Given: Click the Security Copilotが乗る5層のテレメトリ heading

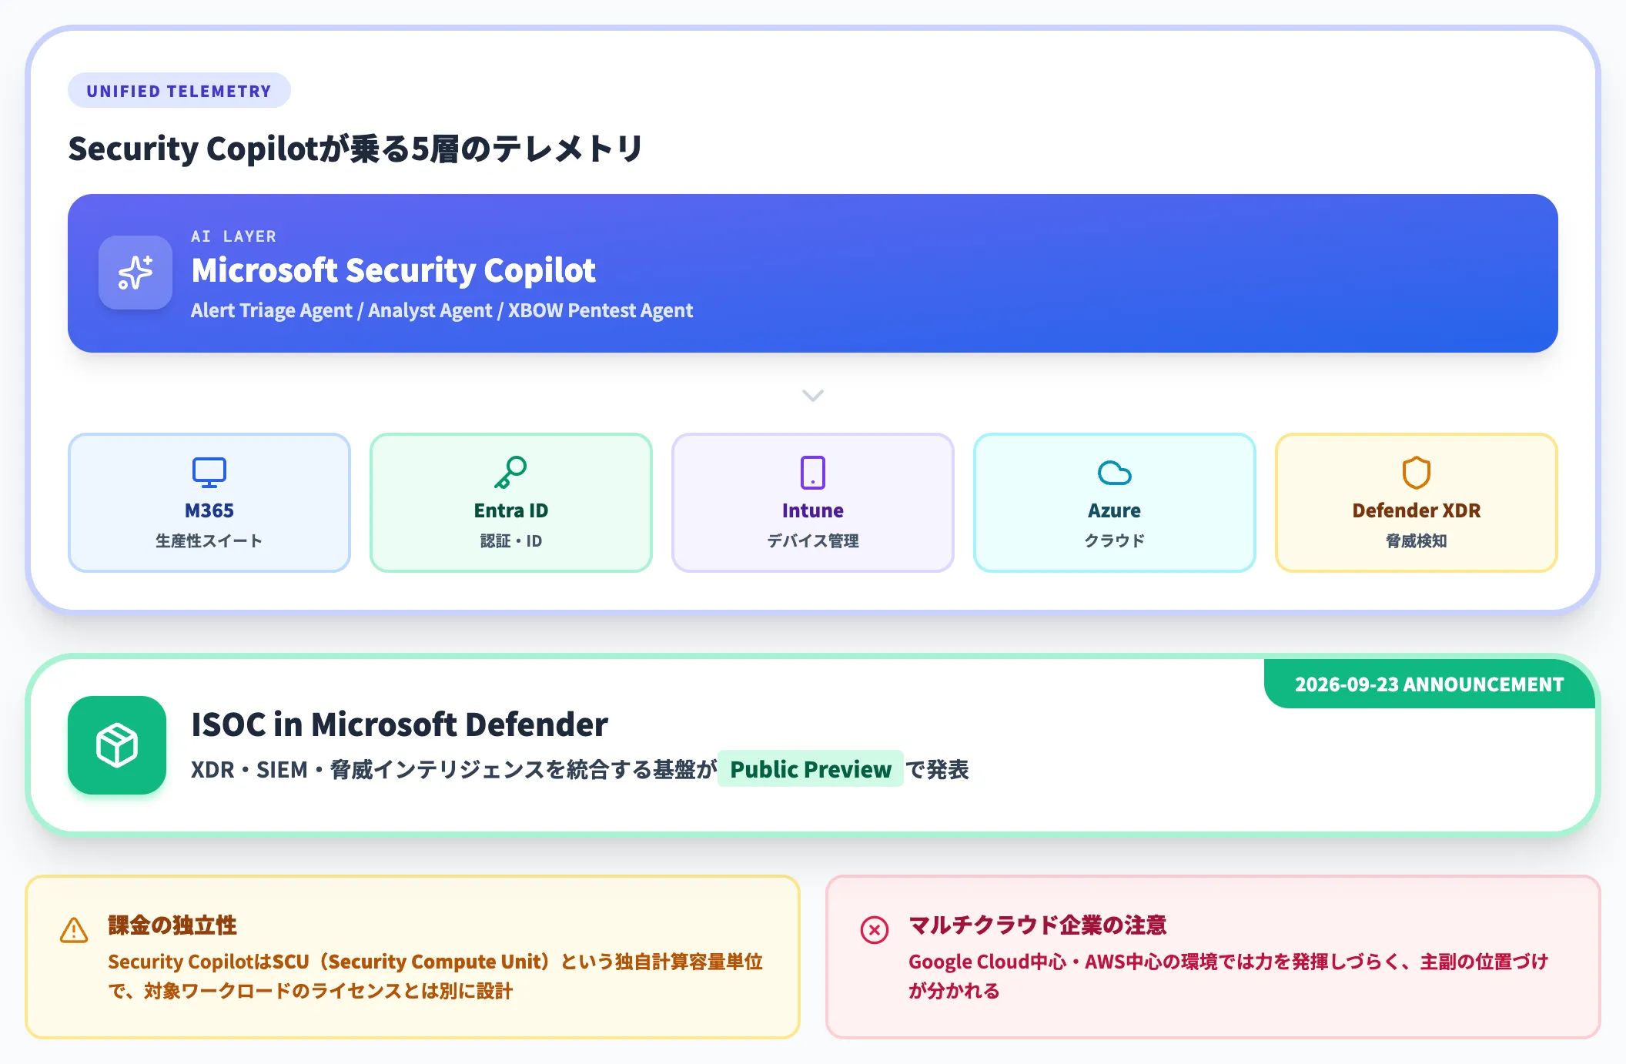Looking at the screenshot, I should click(x=356, y=149).
